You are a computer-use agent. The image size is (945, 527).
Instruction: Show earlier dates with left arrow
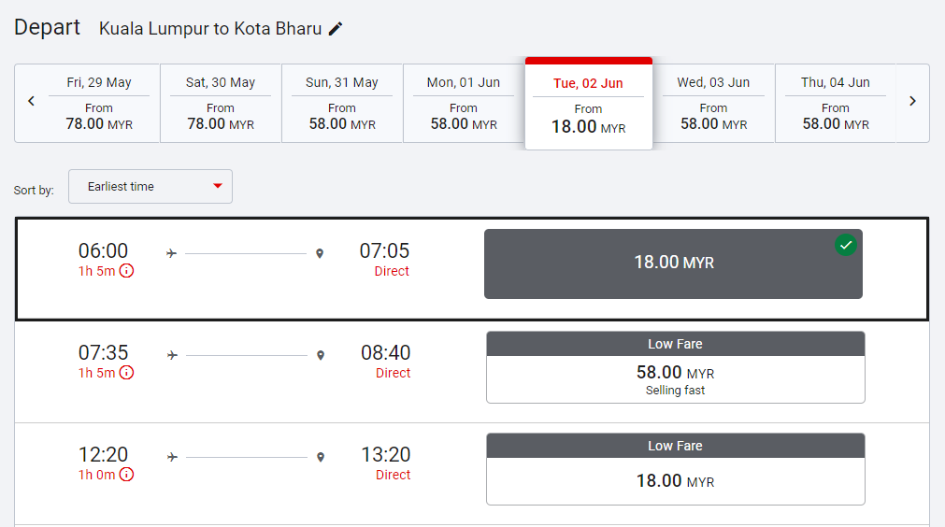pyautogui.click(x=31, y=102)
